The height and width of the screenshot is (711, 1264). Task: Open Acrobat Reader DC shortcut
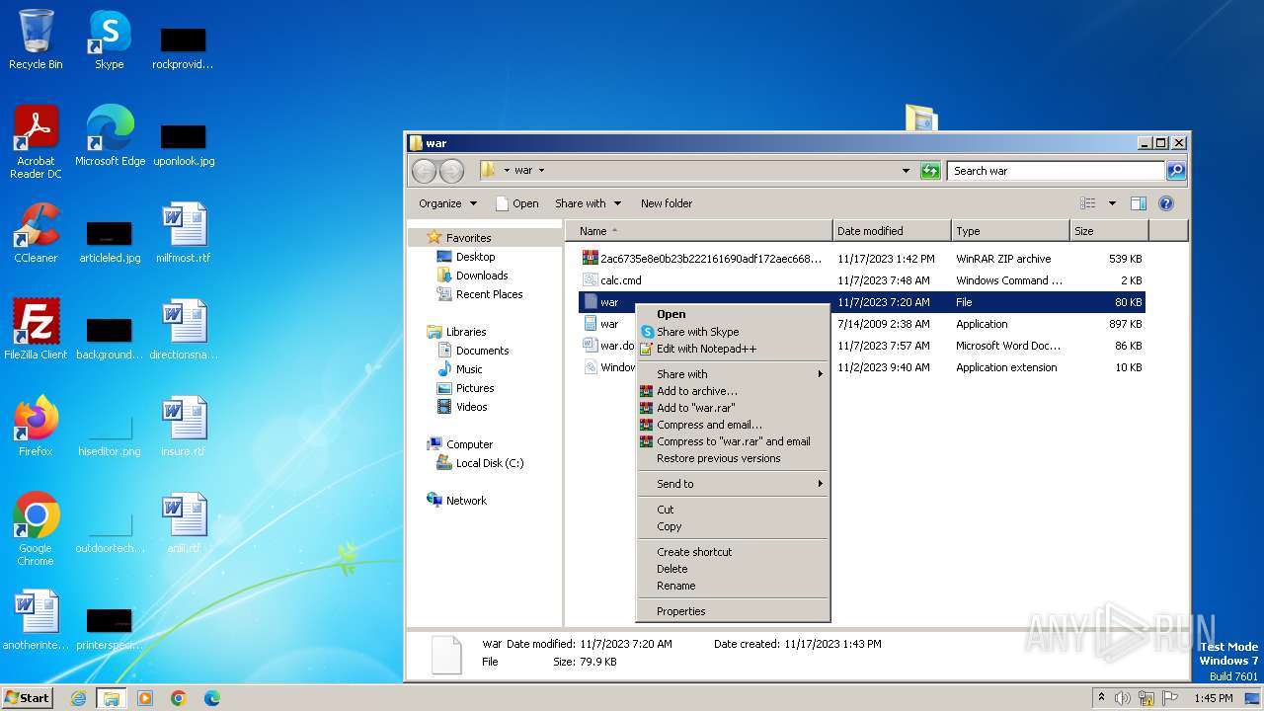point(36,142)
